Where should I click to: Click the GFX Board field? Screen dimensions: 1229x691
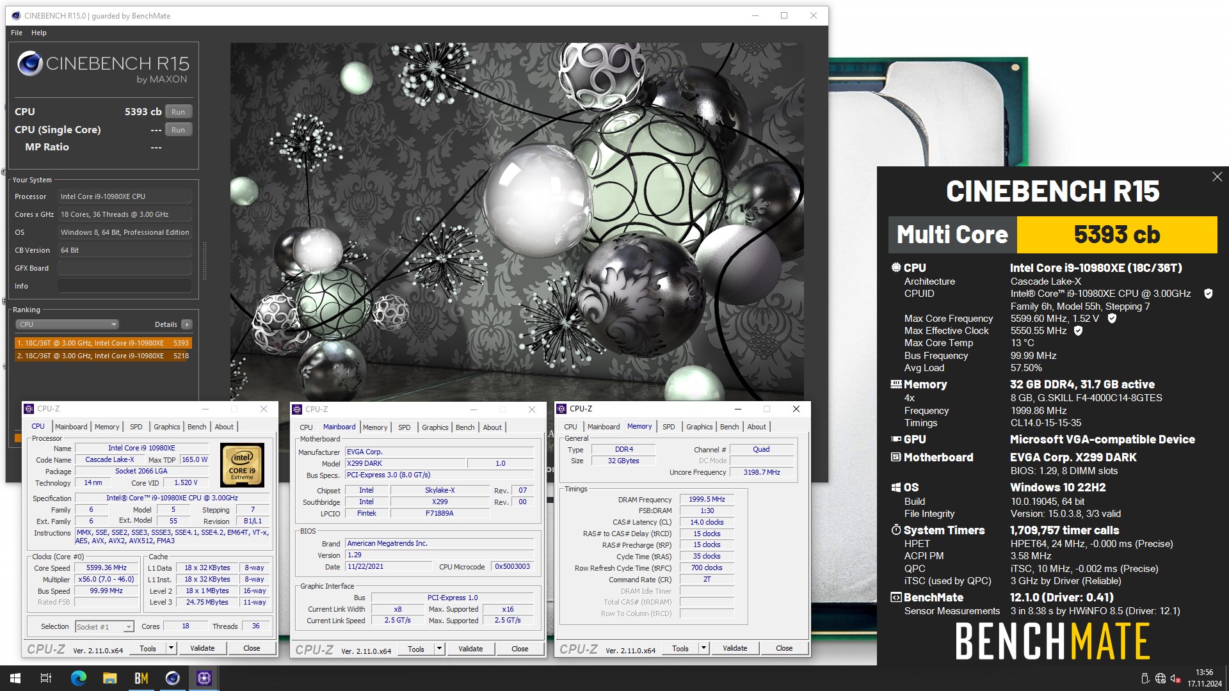(125, 268)
